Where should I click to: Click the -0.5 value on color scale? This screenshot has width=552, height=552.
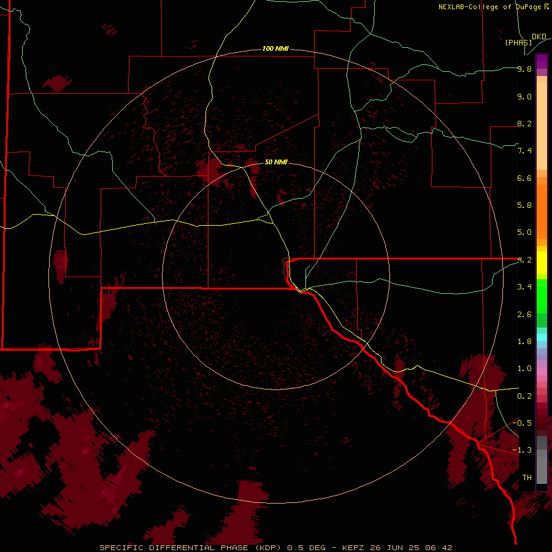523,423
